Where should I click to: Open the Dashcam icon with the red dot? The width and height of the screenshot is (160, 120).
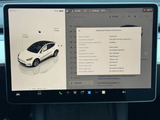tap(82, 92)
